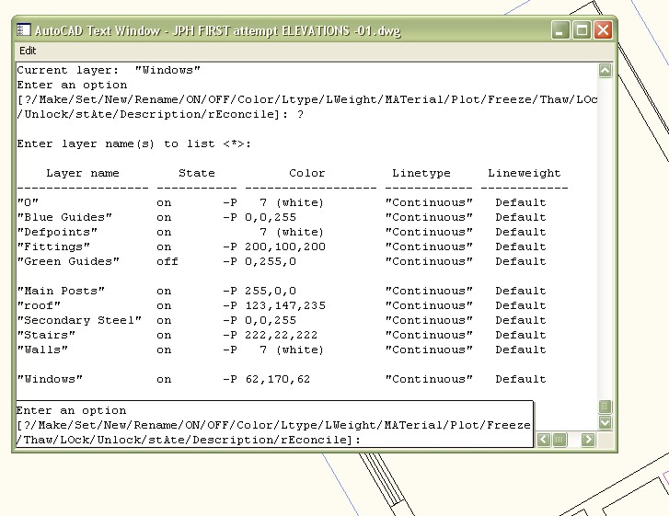Screen dimensions: 669x516
Task: Close the AutoCAD Text Window
Action: (603, 30)
